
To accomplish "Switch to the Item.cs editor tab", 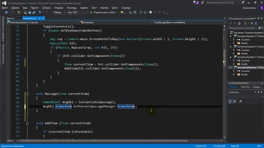I will [x=10, y=18].
